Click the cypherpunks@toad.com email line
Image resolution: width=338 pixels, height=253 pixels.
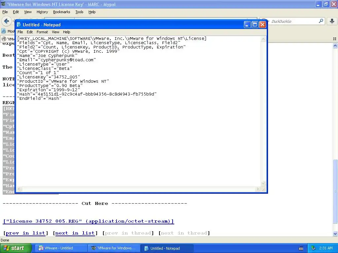(56, 60)
